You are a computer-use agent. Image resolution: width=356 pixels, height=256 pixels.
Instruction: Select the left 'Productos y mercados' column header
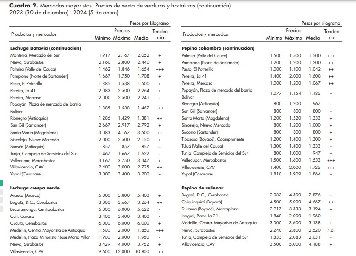point(34,34)
